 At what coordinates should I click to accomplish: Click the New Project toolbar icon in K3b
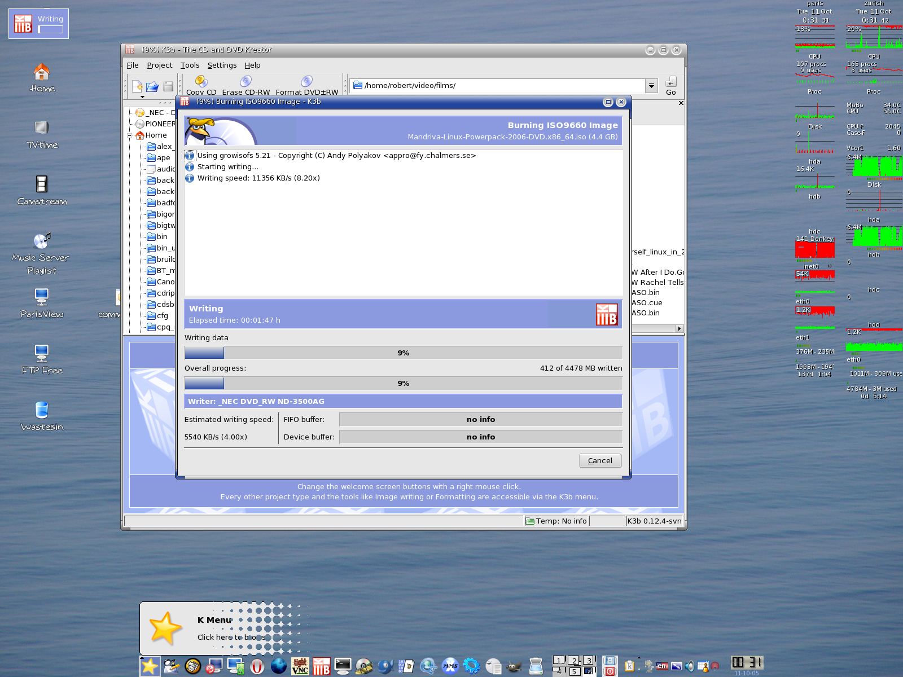(137, 86)
